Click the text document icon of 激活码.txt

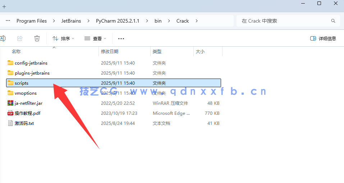click(x=10, y=123)
